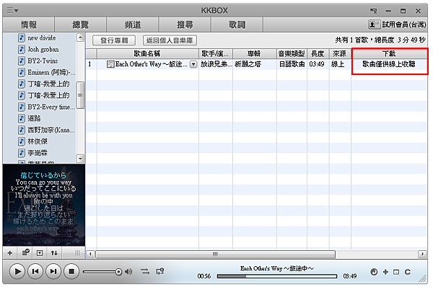Click the volume slider knob
Image resolution: width=433 pixels, height=287 pixels.
pos(118,272)
